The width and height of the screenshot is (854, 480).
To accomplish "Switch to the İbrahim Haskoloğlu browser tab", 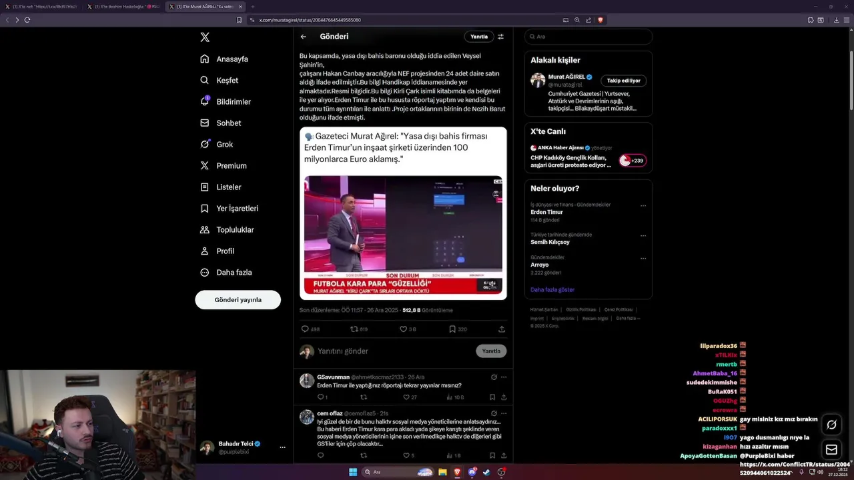I will click(123, 7).
